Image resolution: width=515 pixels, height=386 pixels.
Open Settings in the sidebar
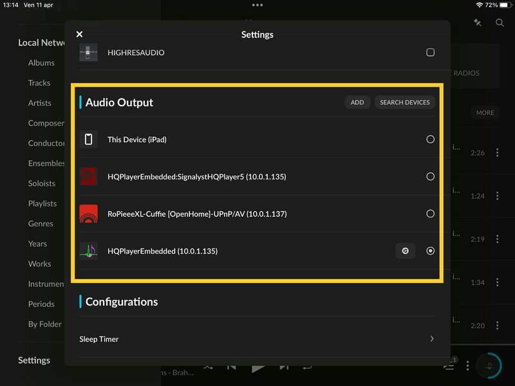(34, 360)
